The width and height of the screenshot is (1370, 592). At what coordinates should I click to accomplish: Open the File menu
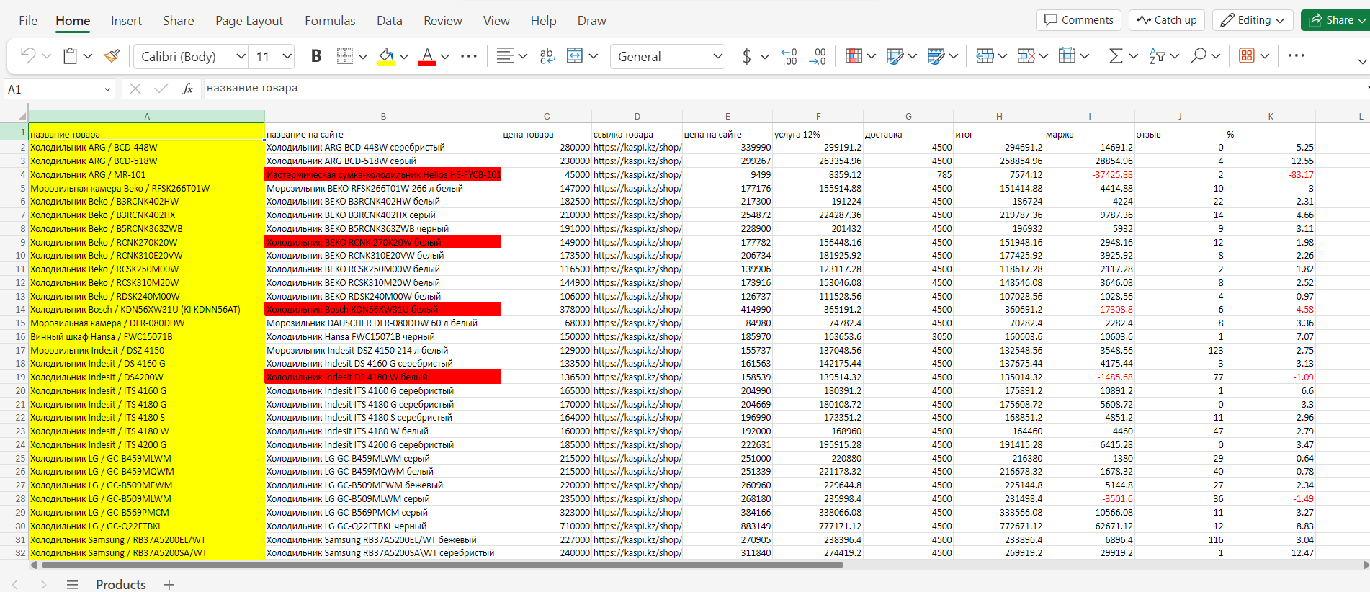click(x=28, y=21)
